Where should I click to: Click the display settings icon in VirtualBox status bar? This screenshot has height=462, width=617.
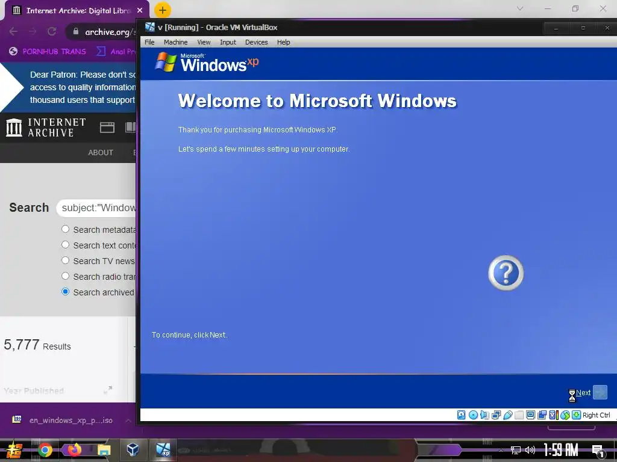(x=530, y=415)
